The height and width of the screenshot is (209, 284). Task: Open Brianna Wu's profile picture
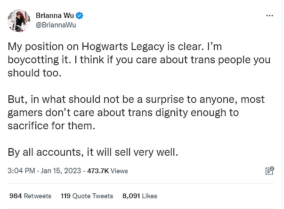19,20
